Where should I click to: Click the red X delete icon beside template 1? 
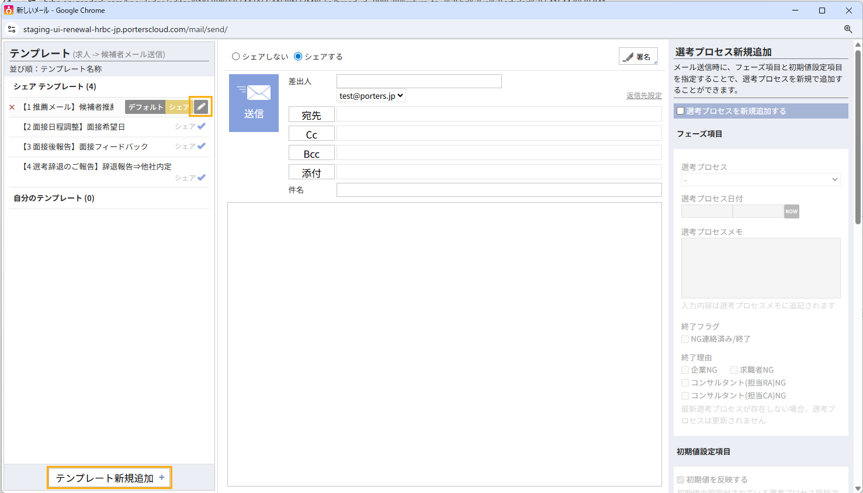coord(12,107)
